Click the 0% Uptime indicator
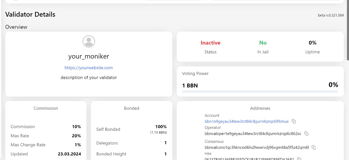Viewport: 349px width, 160px height. (312, 43)
